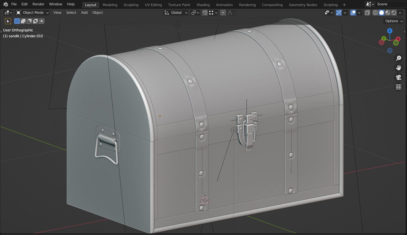Screen dimensions: 407x235
Task: Open the Object Mode dropdown
Action: tap(32, 13)
